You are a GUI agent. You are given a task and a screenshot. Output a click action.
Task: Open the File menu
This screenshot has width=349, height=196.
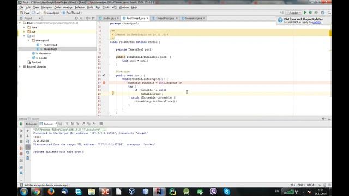[x=21, y=7]
